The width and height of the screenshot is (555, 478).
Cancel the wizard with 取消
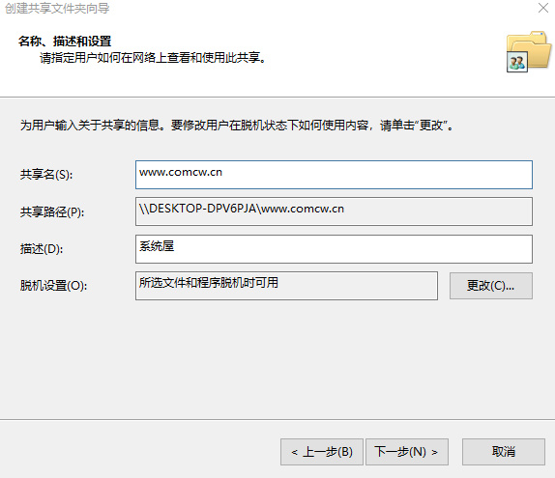coord(504,452)
